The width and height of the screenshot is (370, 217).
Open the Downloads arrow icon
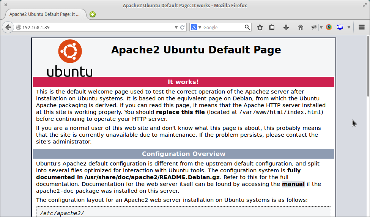point(286,27)
